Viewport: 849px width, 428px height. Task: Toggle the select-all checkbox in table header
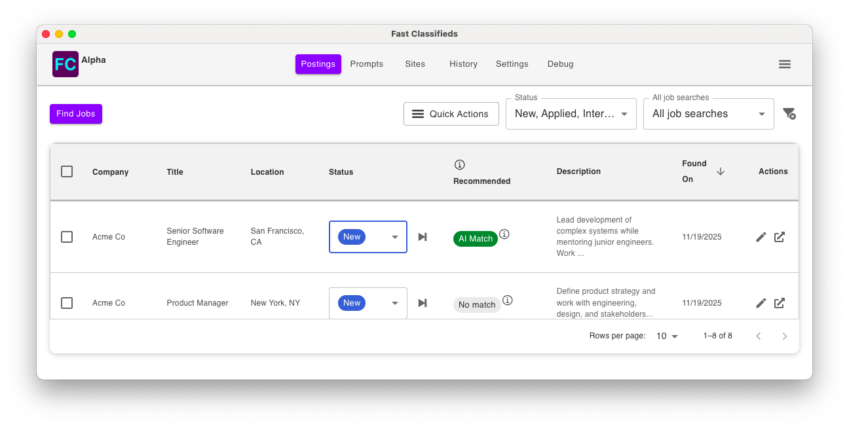(67, 171)
